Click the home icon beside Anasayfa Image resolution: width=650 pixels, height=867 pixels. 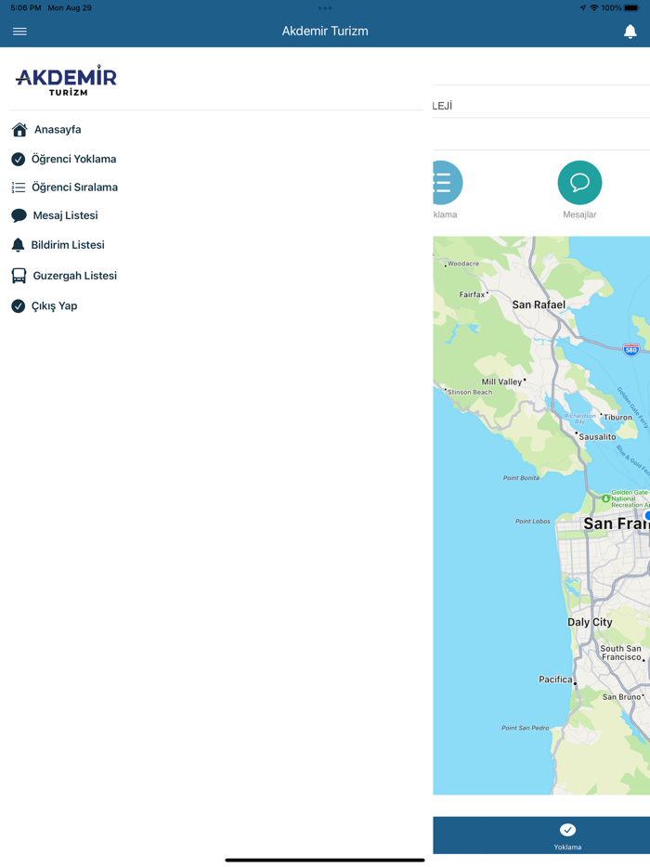tap(19, 129)
